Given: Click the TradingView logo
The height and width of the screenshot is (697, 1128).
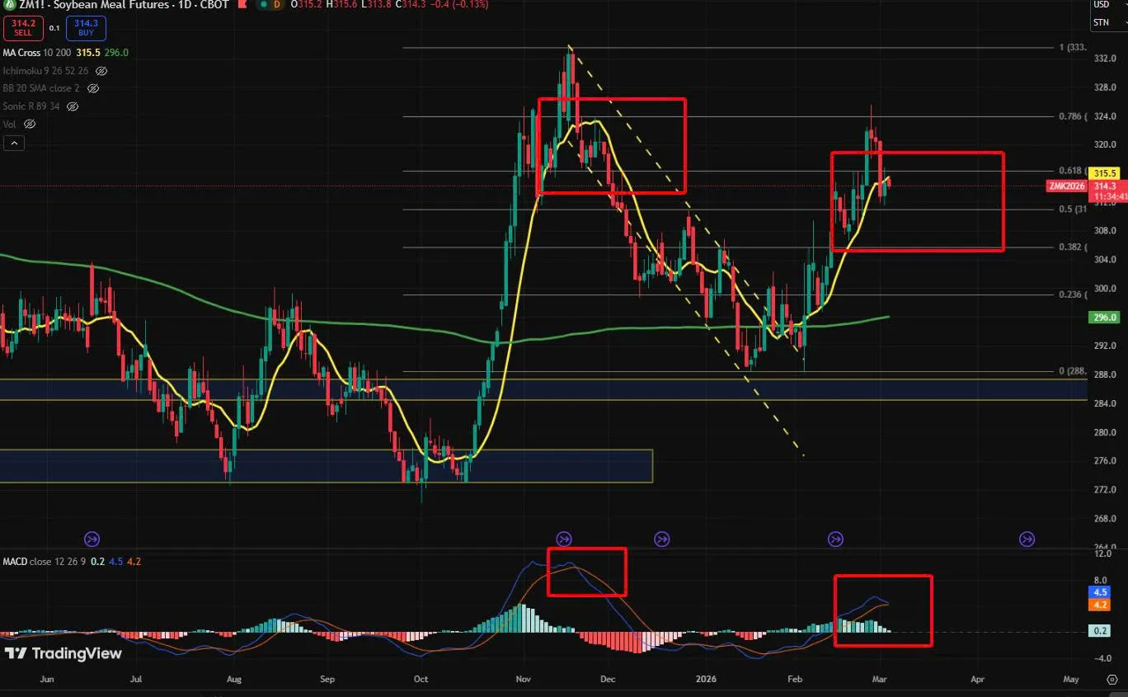Looking at the screenshot, I should [63, 653].
